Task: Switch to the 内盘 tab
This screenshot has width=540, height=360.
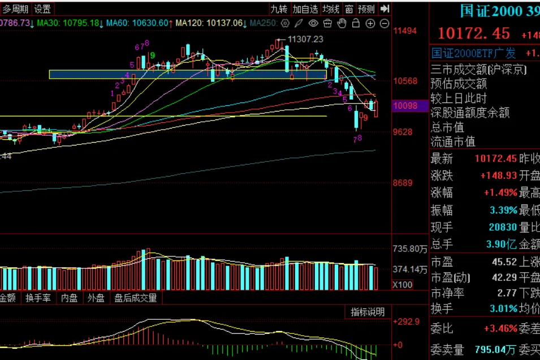Action: 69,298
